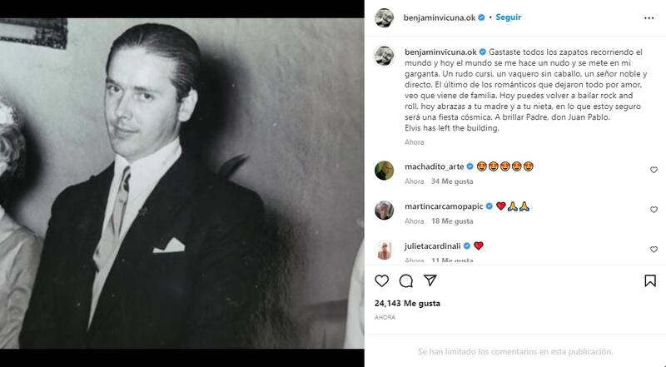Follow the account with Seguir
Screen dimensions: 666x367
click(508, 17)
